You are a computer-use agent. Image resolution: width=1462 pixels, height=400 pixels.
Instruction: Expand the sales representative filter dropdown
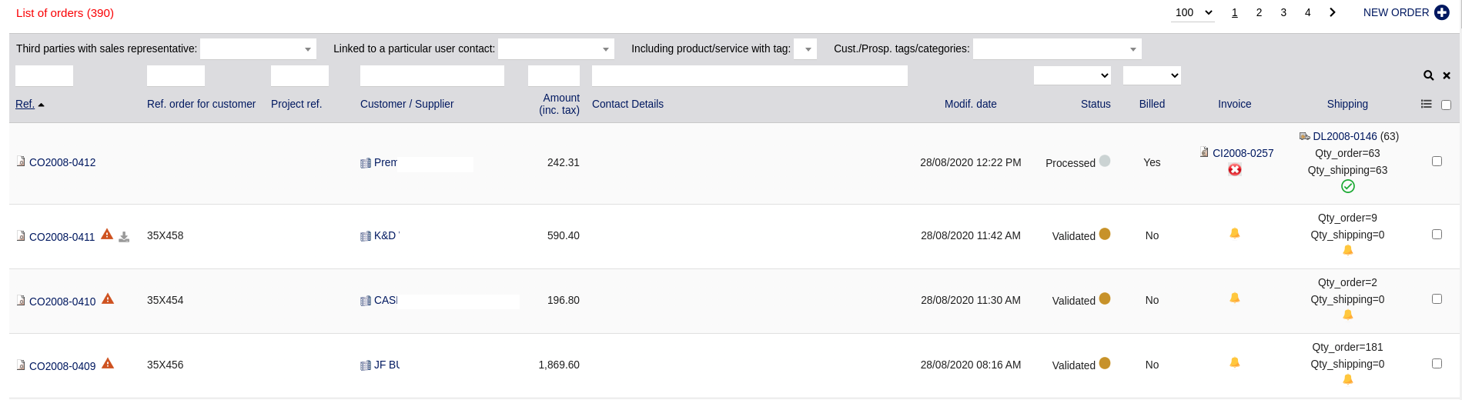point(258,49)
